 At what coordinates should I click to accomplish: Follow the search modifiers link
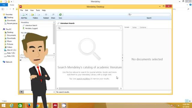pos(83,79)
